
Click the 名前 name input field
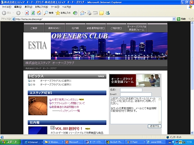click(x=131, y=90)
